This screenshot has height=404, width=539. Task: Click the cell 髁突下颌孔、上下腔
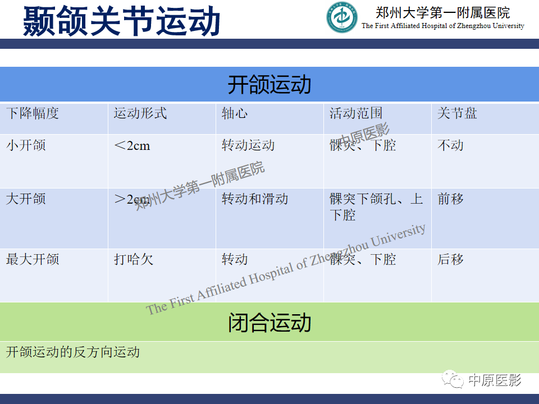(376, 207)
